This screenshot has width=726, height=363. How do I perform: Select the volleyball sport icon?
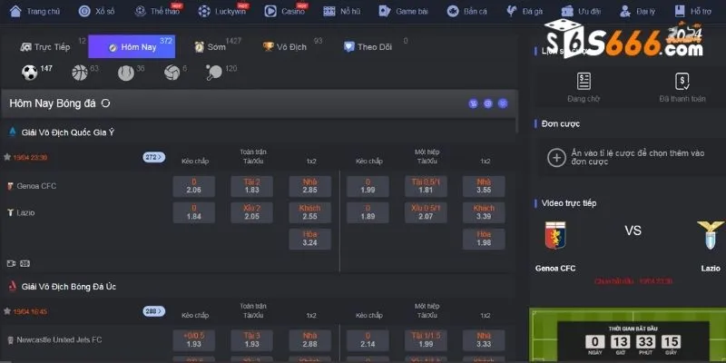[x=171, y=71]
